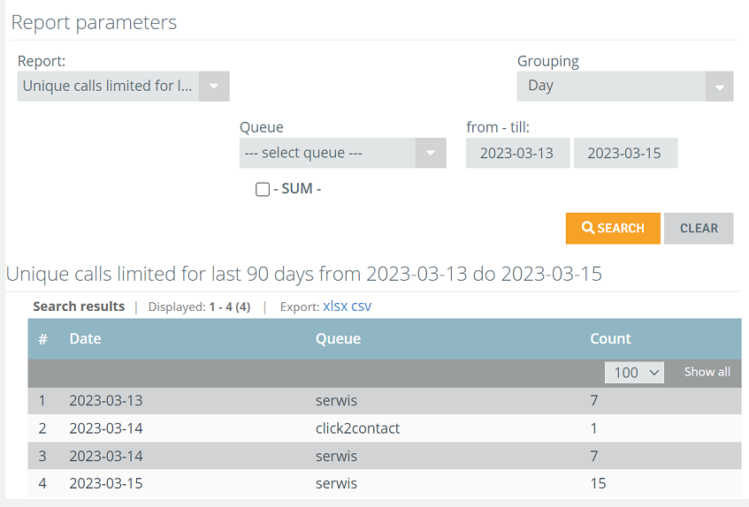The height and width of the screenshot is (507, 749).
Task: Sort by the Queue column header
Action: pyautogui.click(x=338, y=338)
